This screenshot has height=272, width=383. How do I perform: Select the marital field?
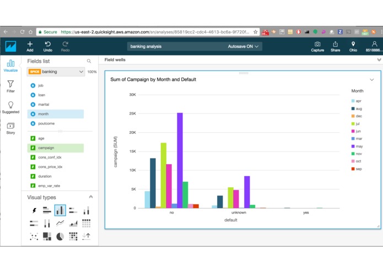click(x=56, y=105)
